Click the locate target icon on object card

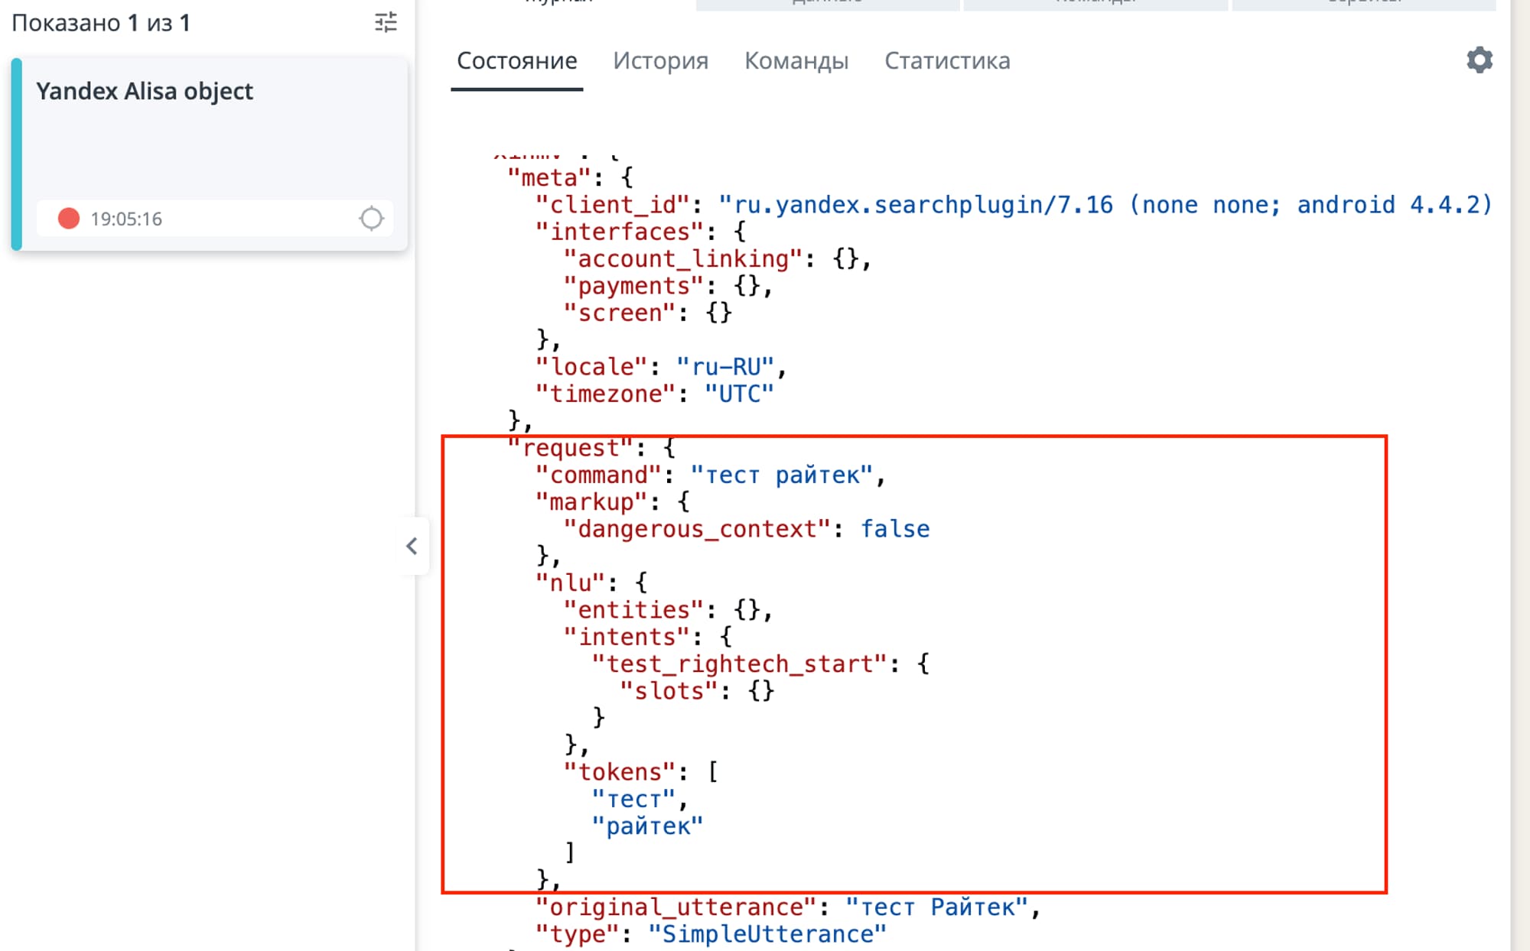pyautogui.click(x=371, y=219)
